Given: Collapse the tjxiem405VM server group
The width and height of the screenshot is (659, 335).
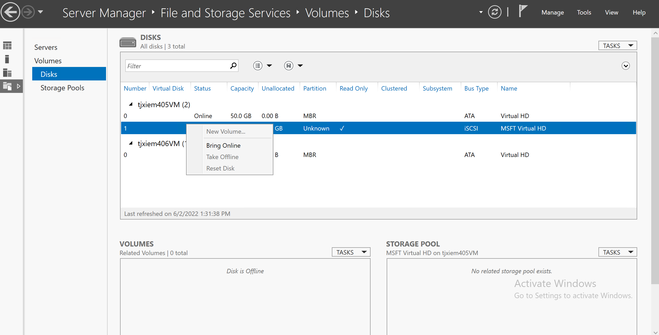Looking at the screenshot, I should 131,104.
